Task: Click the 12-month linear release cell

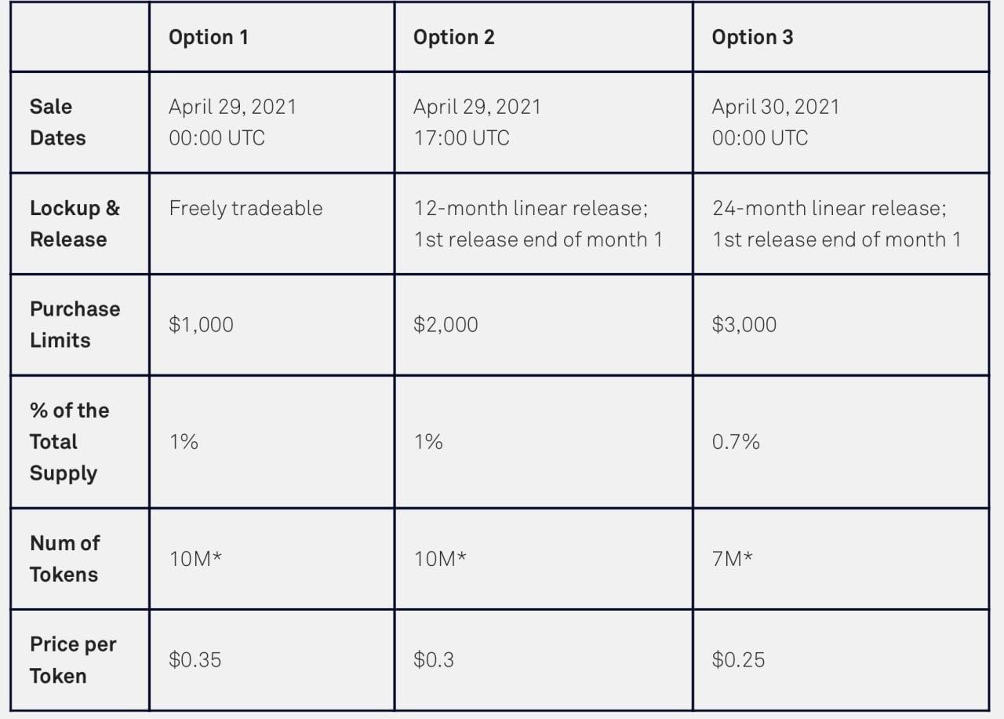Action: 537,224
